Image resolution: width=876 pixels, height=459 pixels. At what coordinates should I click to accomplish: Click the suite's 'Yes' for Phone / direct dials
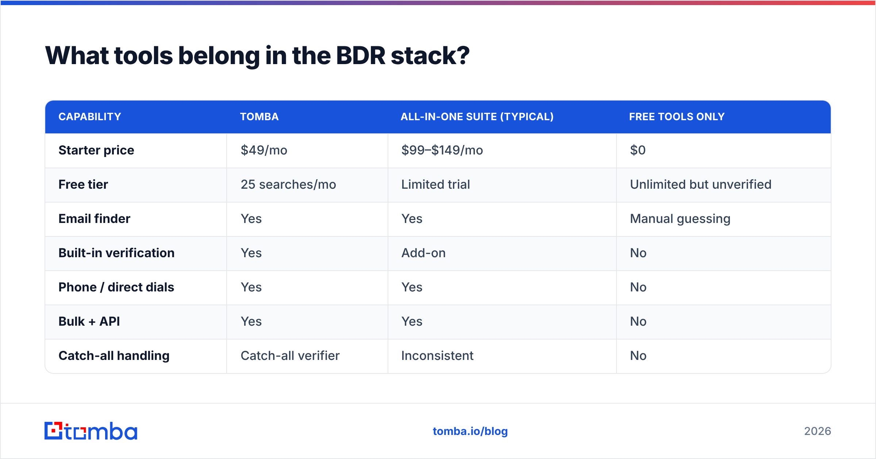click(412, 287)
